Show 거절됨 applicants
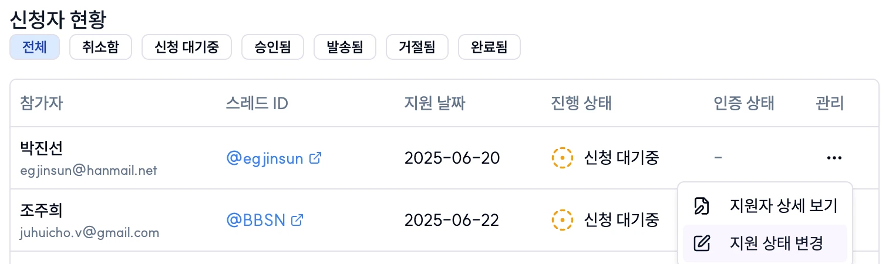 [x=417, y=48]
